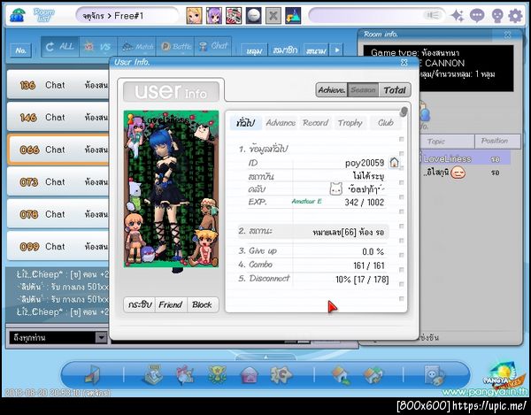Select room 146 Chat row
The image size is (531, 415).
click(58, 117)
